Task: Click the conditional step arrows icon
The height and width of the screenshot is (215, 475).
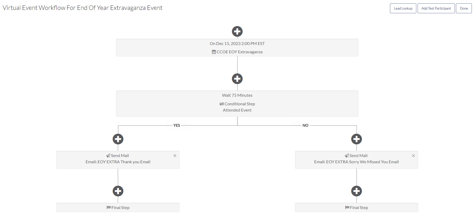Action: [221, 103]
